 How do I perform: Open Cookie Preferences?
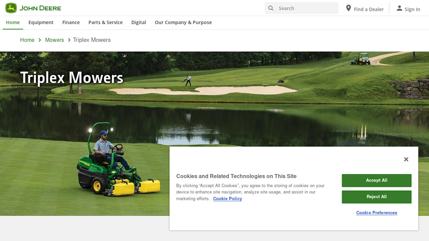pyautogui.click(x=376, y=213)
